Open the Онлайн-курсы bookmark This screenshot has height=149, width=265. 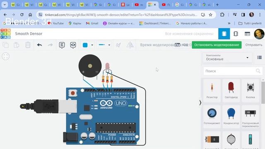coord(119,23)
